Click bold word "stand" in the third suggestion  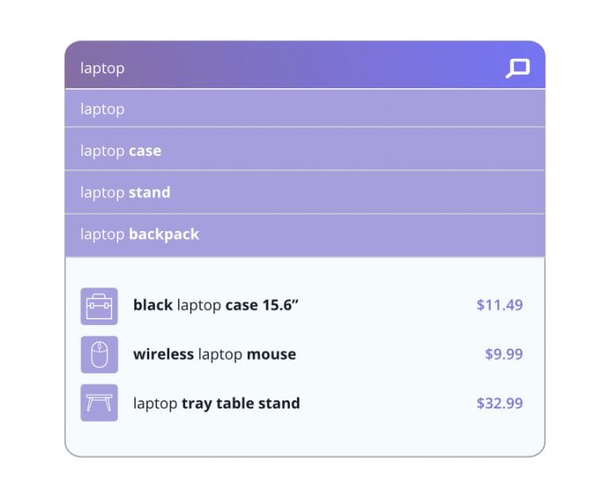[x=149, y=193]
